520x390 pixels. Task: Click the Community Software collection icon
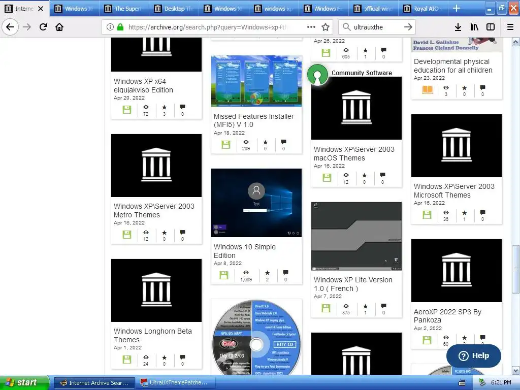pyautogui.click(x=317, y=75)
